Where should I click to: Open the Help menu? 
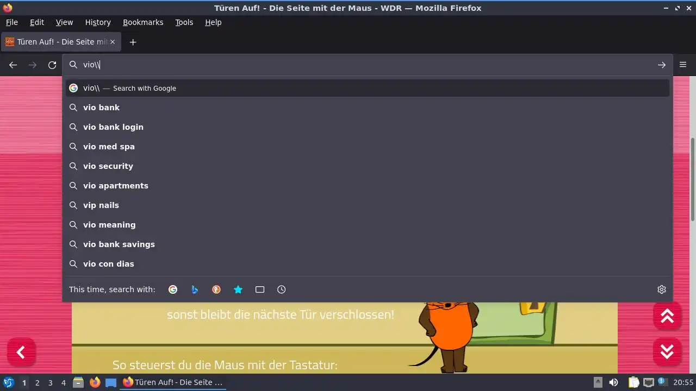point(213,22)
